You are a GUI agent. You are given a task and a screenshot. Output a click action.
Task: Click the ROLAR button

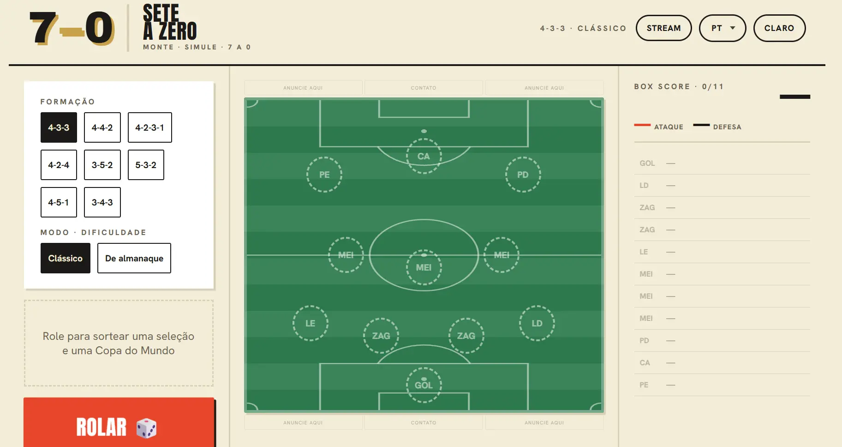tap(119, 423)
